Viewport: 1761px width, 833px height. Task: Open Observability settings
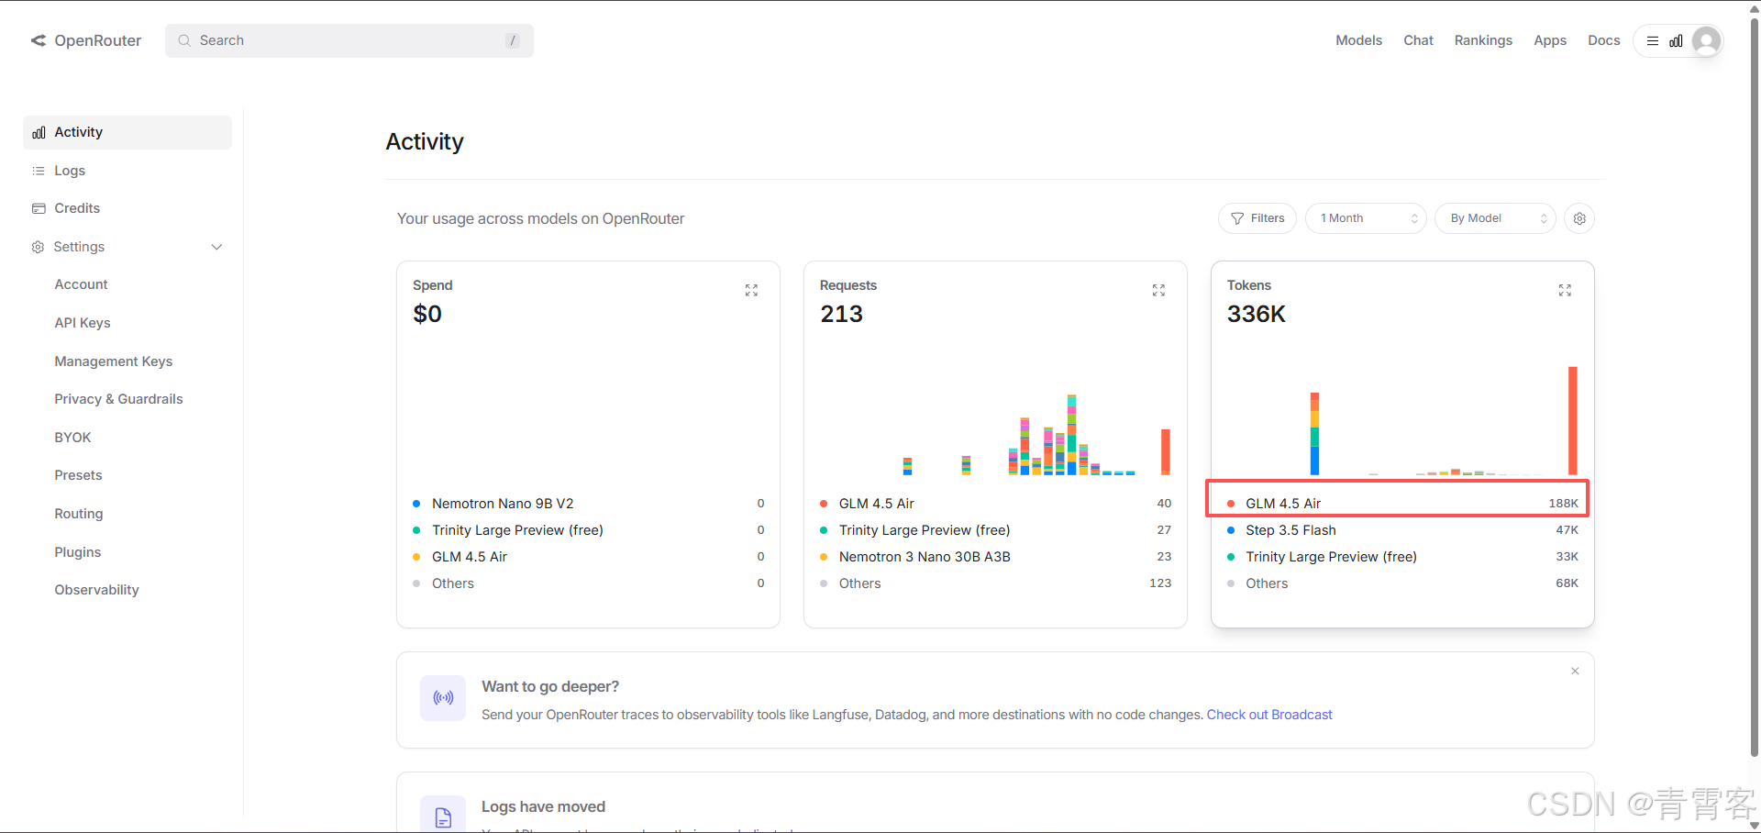point(96,590)
